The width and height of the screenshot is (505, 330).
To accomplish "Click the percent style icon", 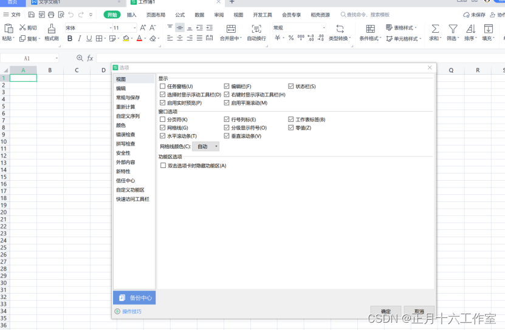I will (291, 38).
